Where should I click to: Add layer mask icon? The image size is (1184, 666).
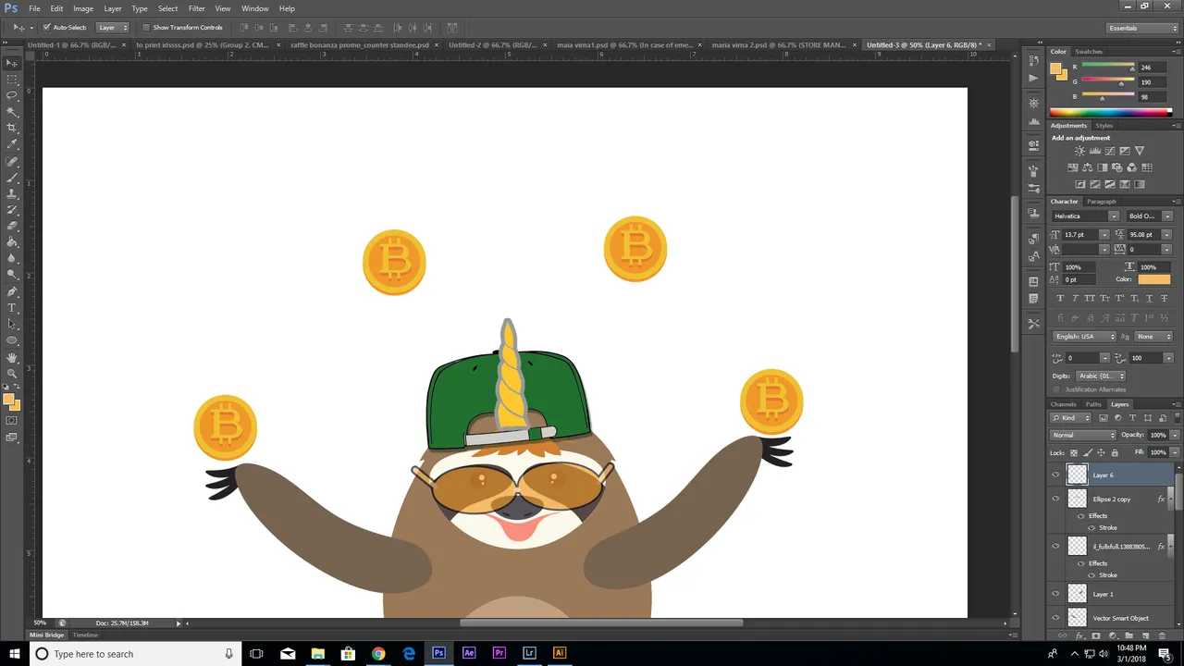pyautogui.click(x=1096, y=635)
